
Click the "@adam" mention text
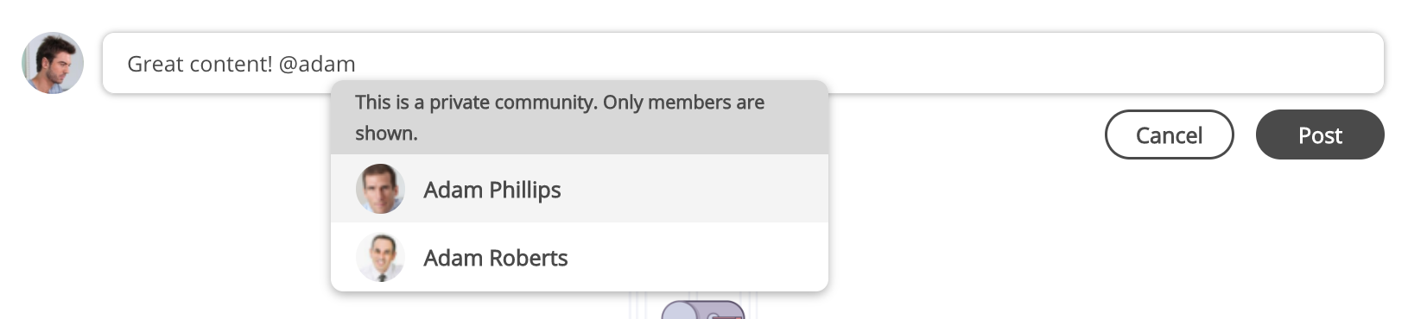[317, 64]
